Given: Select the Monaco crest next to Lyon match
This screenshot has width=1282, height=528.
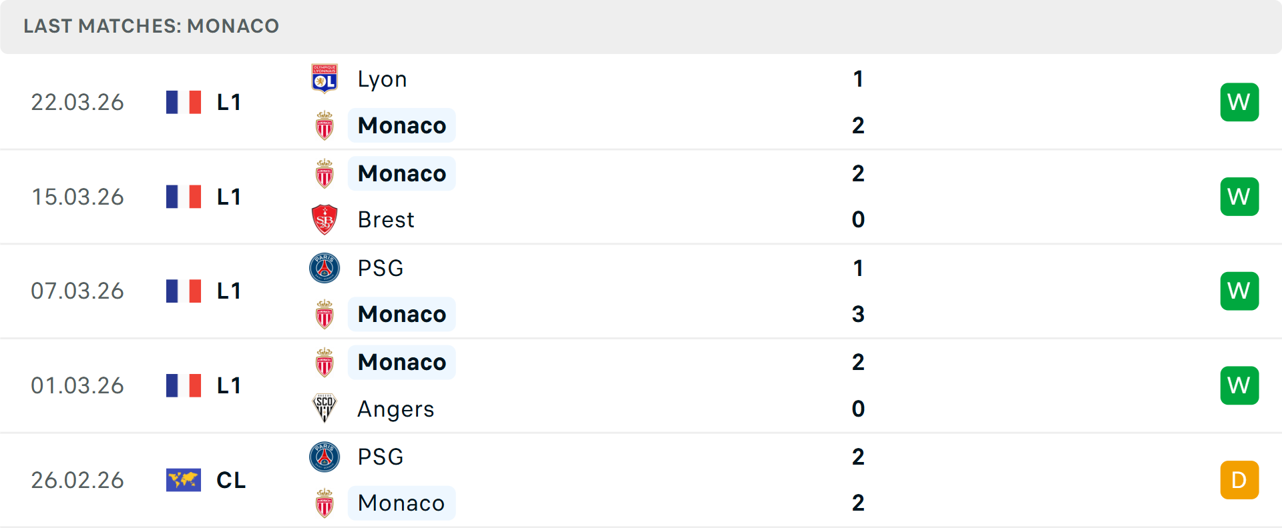Looking at the screenshot, I should pos(325,125).
